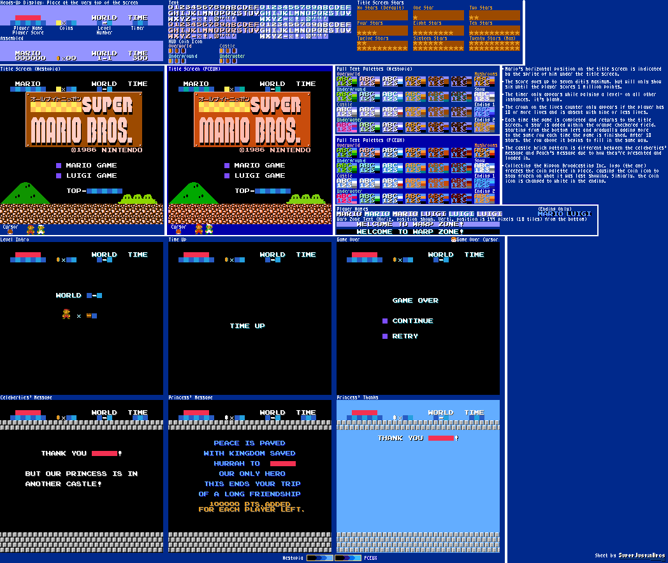Click 'TOP-' score line in FCEUX title screen
The width and height of the screenshot is (668, 563).
click(263, 190)
